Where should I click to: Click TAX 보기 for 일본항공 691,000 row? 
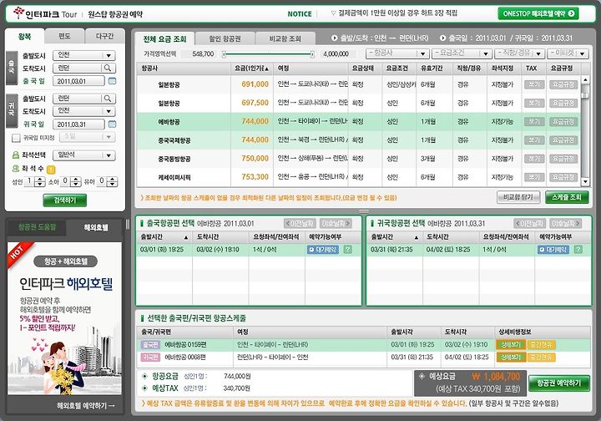(x=534, y=84)
